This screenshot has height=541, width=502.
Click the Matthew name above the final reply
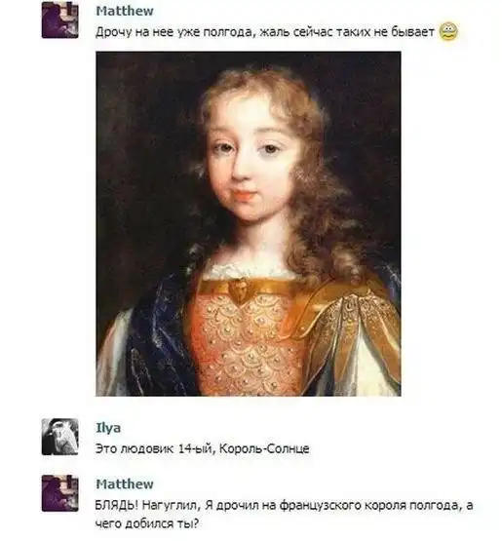point(125,483)
